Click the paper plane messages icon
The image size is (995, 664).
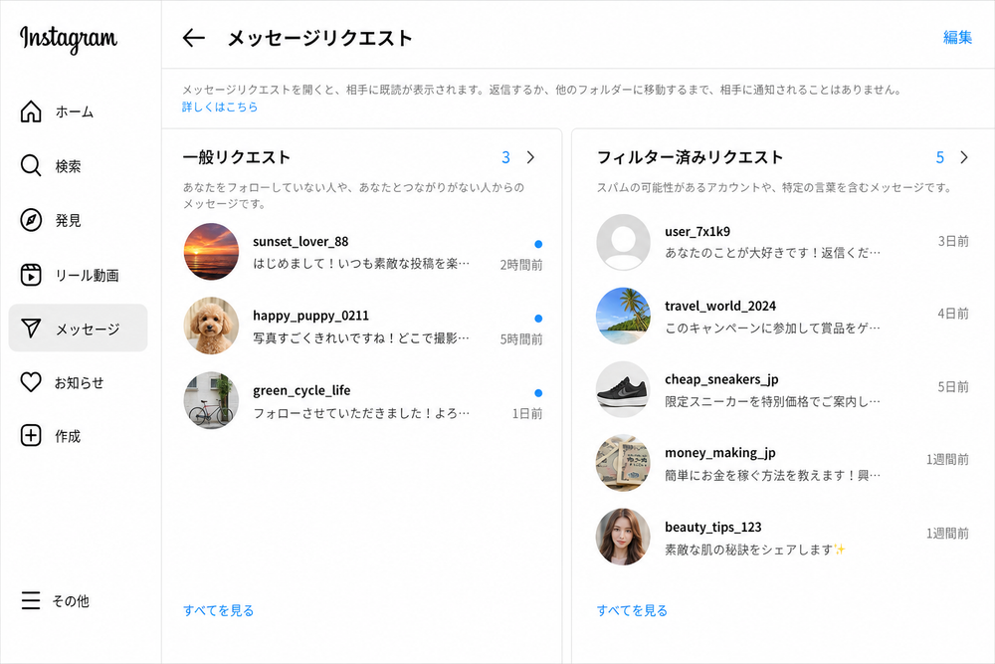coord(31,329)
